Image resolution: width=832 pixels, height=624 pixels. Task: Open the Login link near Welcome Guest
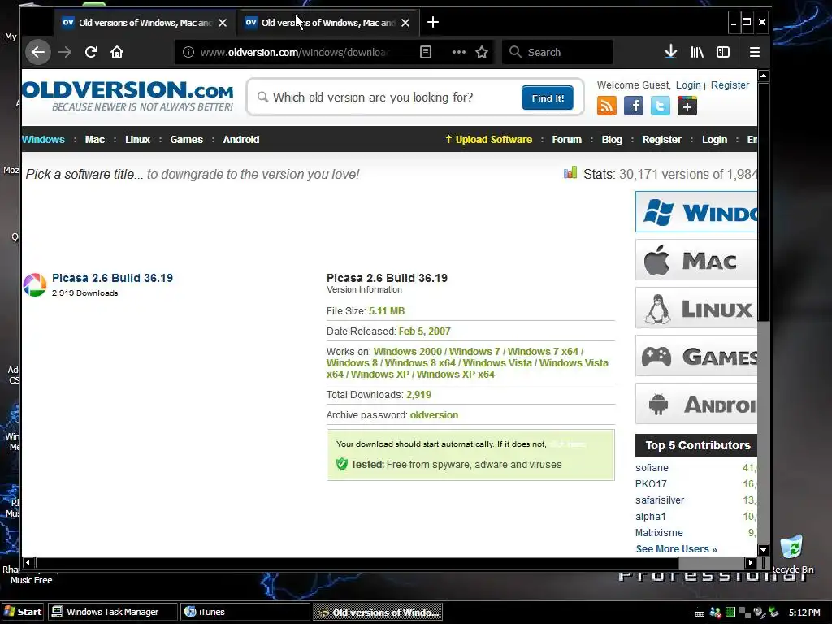(688, 84)
